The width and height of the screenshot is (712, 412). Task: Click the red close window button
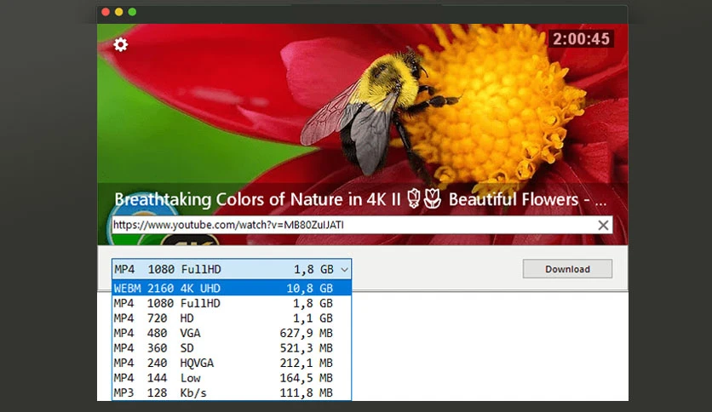click(106, 12)
